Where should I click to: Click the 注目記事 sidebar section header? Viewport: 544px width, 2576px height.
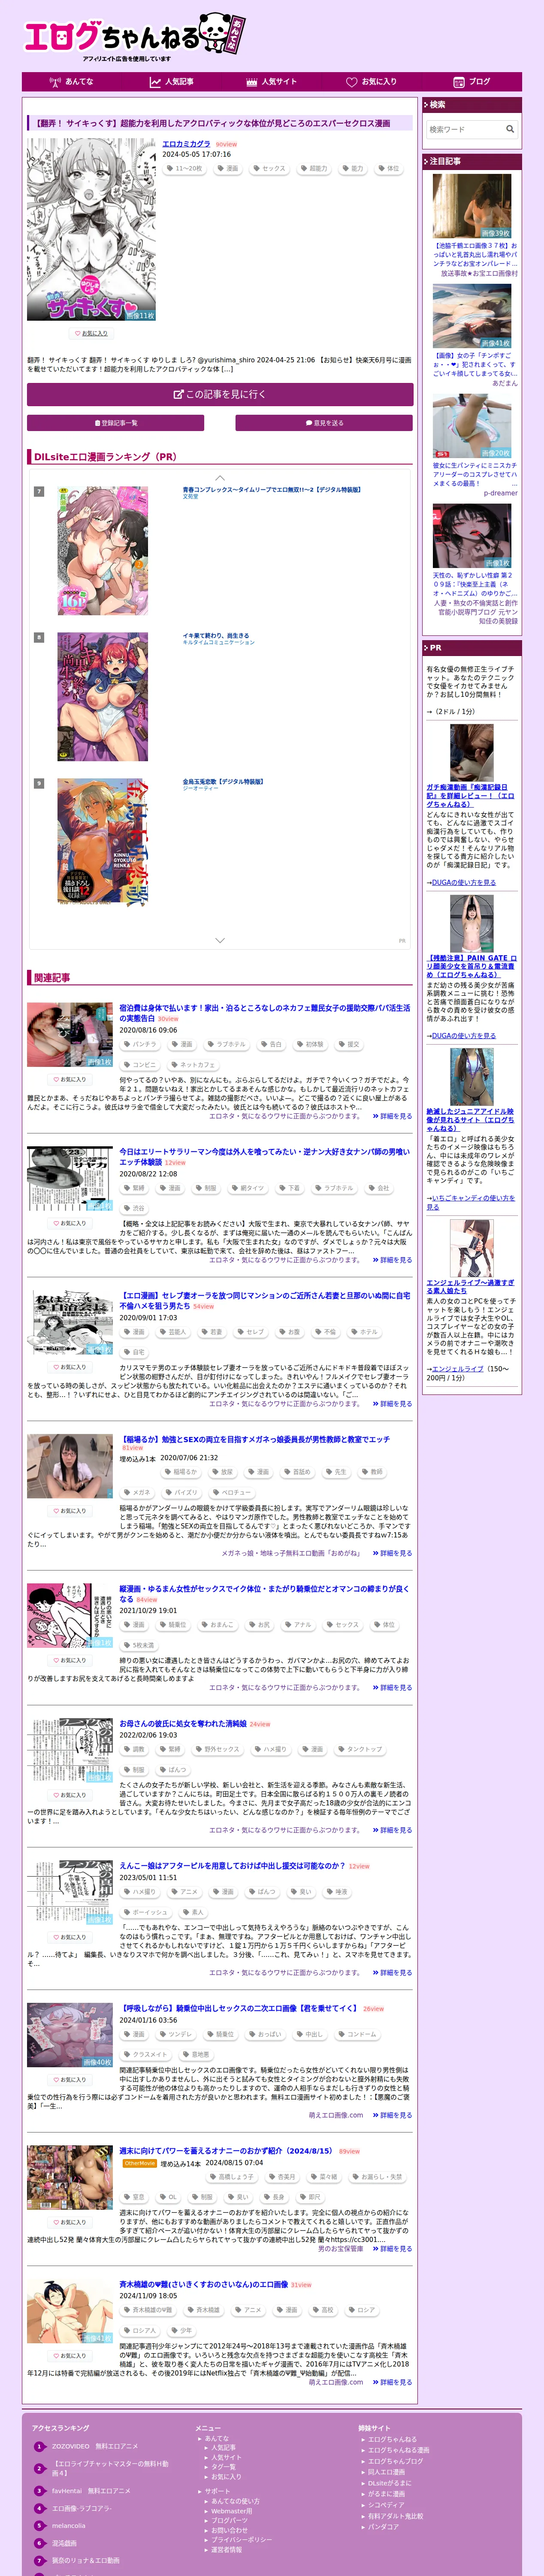[x=472, y=161]
